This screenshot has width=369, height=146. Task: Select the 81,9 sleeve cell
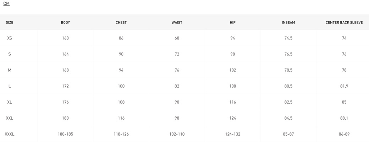pyautogui.click(x=344, y=86)
